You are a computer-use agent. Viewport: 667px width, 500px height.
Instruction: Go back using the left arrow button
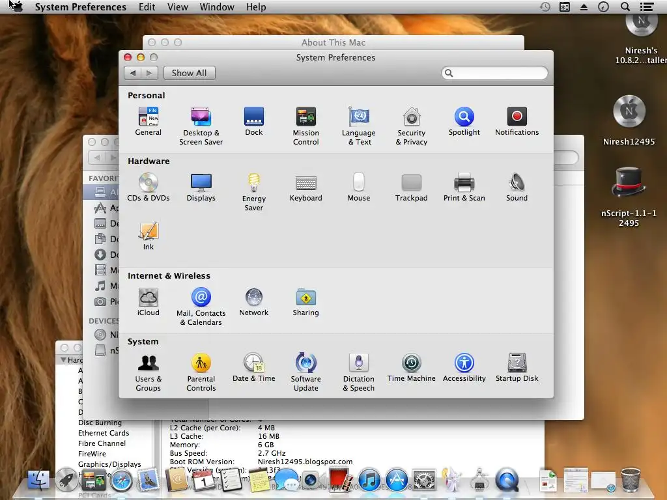point(133,73)
